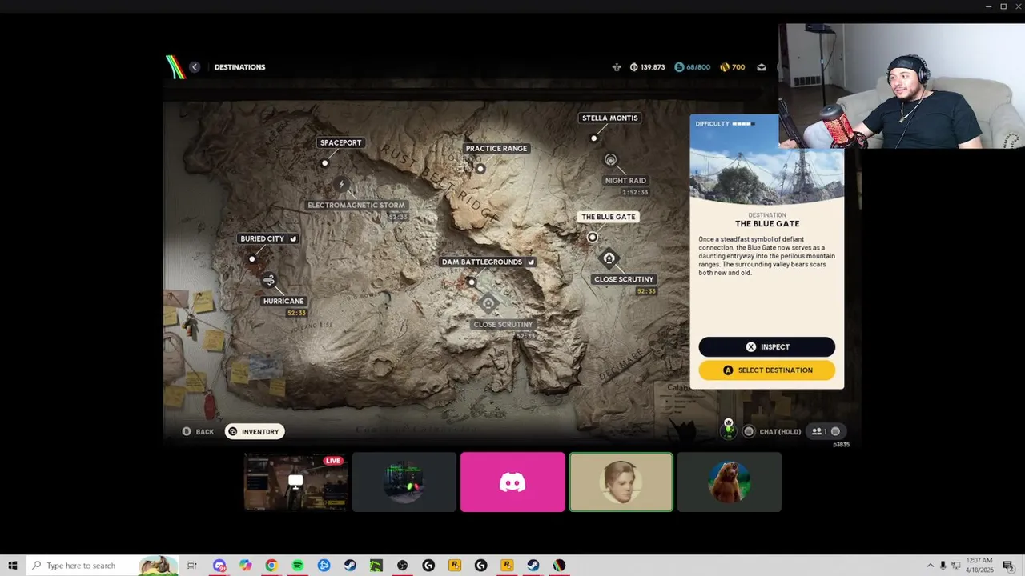The image size is (1025, 576).
Task: Open the notification center icon
Action: coord(1008,566)
